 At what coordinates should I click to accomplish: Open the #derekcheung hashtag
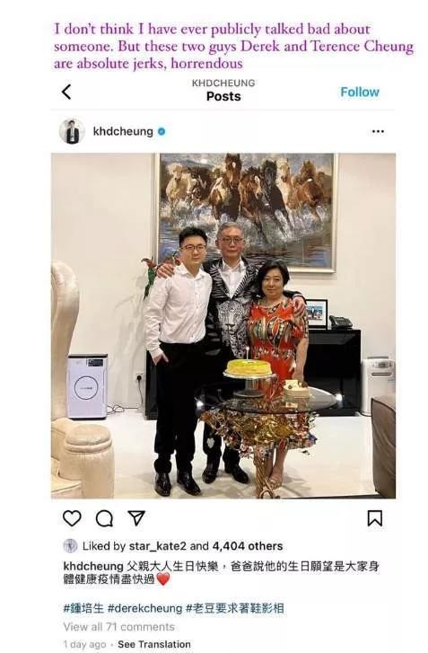144,608
